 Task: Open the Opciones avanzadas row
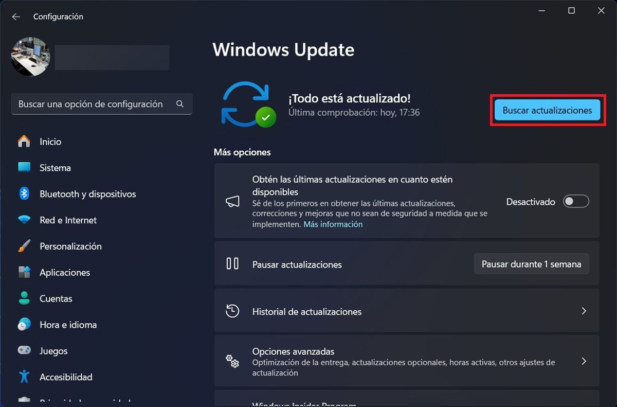tap(407, 361)
